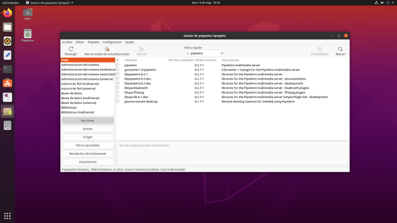Open the Paquete menu
The image size is (397, 223).
pyautogui.click(x=93, y=41)
